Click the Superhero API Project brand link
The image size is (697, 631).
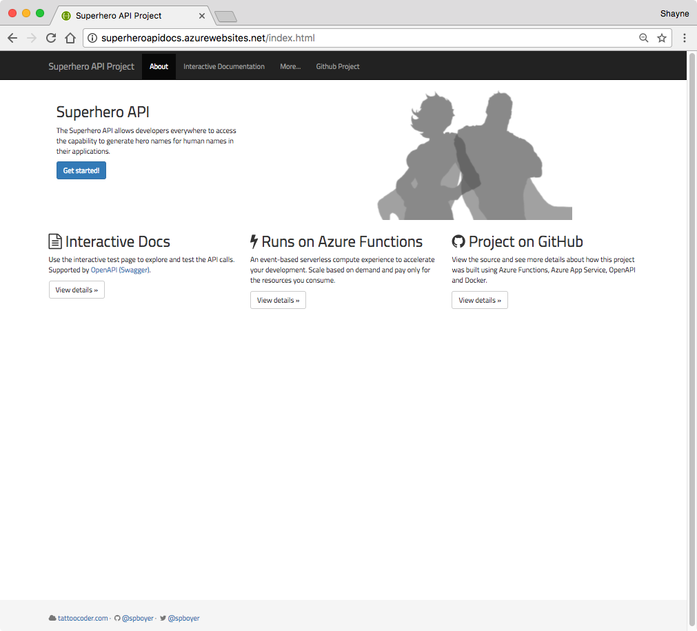(x=91, y=66)
